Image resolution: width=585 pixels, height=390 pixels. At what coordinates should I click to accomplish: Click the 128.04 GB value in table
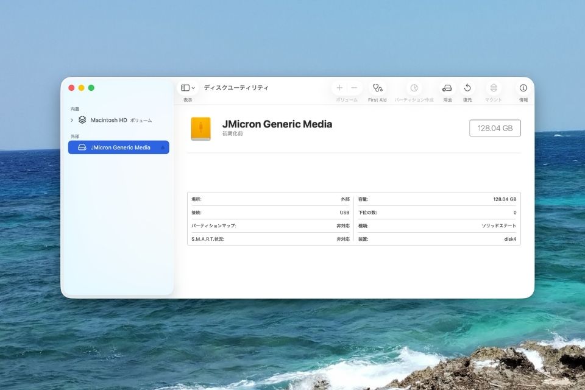(x=505, y=199)
